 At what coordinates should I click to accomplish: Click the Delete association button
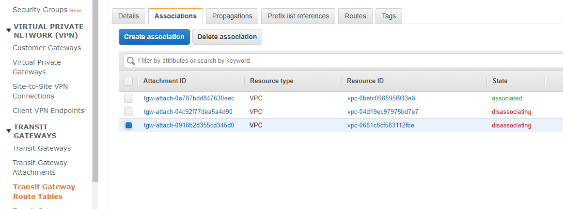pos(227,37)
